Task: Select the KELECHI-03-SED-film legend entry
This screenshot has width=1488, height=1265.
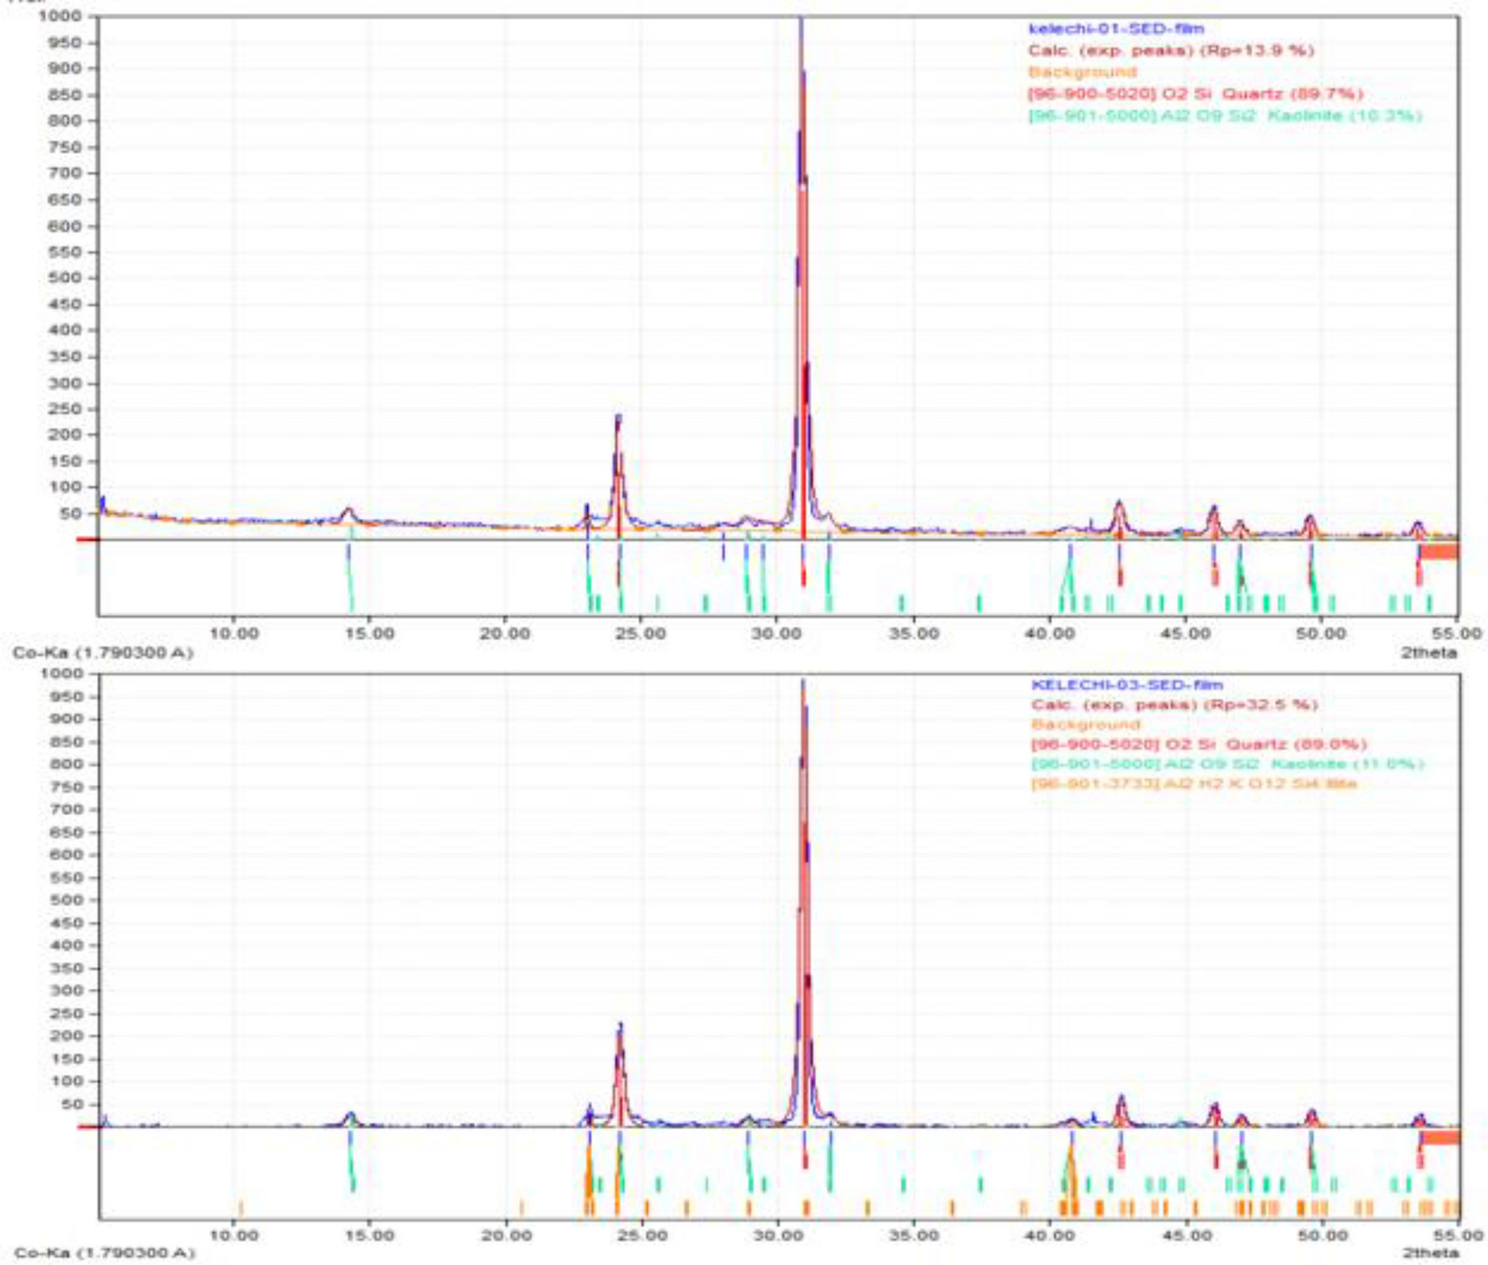Action: coord(1127,685)
